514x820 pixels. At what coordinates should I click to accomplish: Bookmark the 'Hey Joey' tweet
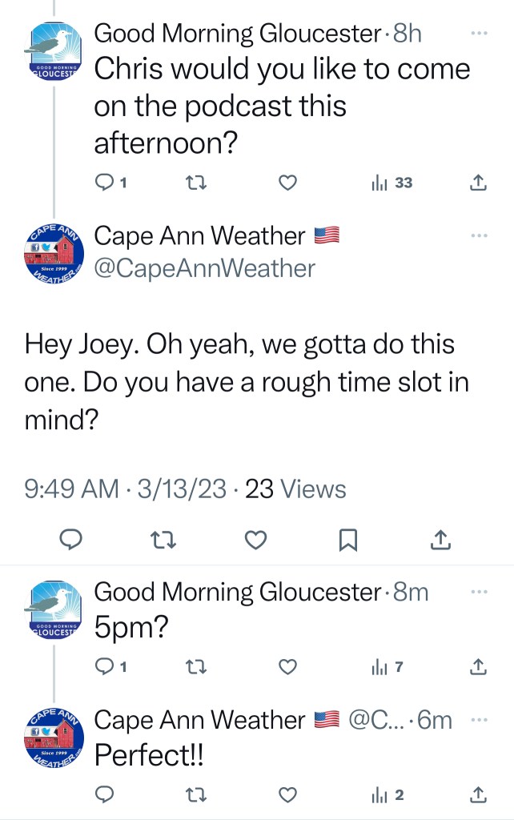tap(347, 541)
